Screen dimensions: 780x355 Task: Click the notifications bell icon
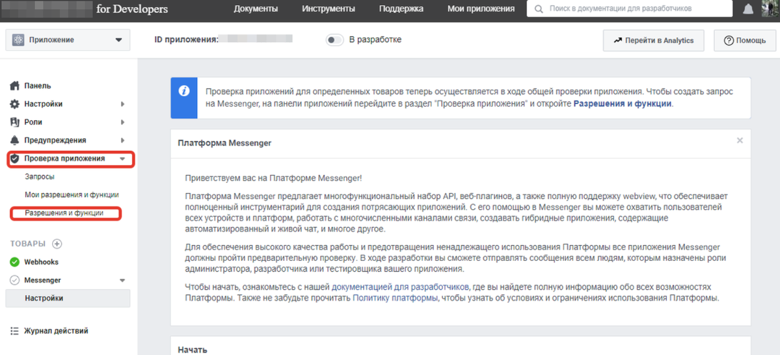click(x=749, y=9)
